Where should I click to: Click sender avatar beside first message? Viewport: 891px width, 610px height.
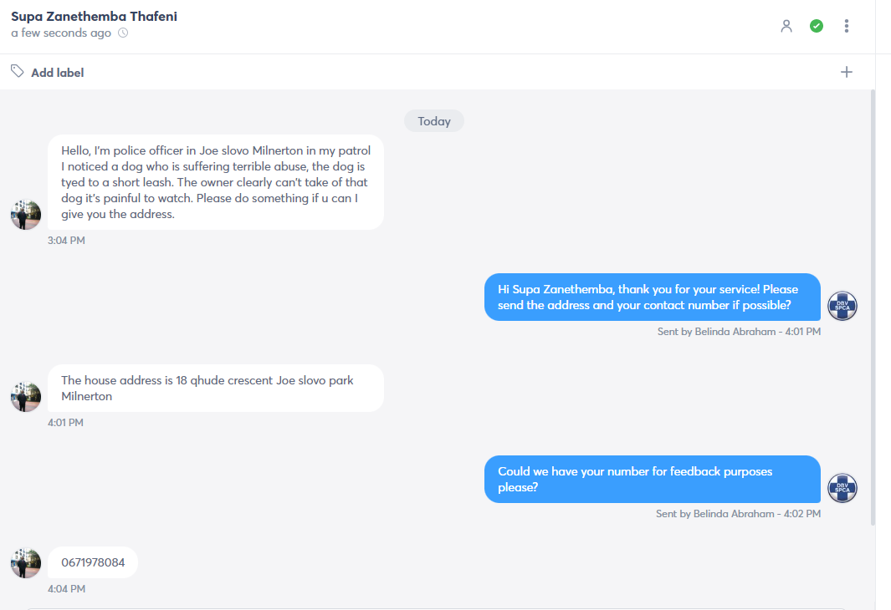26,215
